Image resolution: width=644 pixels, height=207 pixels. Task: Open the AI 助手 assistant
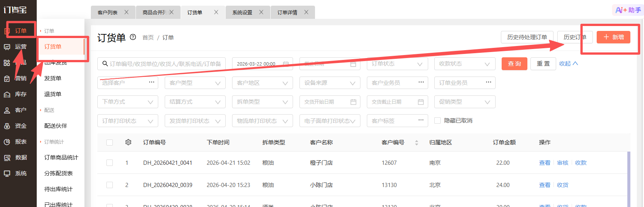click(628, 10)
